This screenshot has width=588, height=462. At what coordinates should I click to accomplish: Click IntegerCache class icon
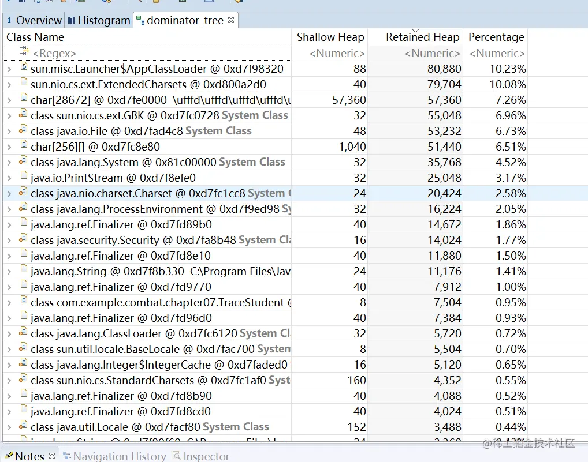(24, 363)
